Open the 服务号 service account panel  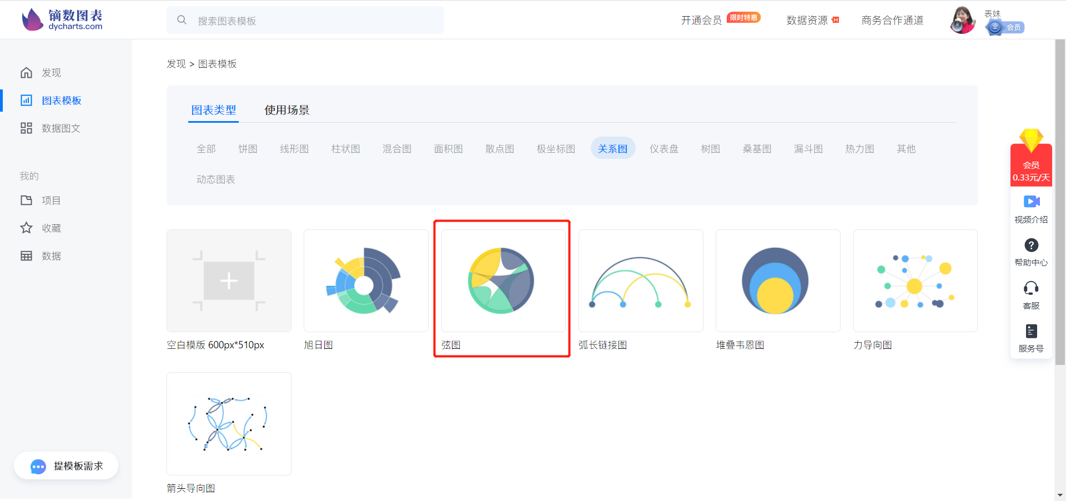pos(1031,338)
